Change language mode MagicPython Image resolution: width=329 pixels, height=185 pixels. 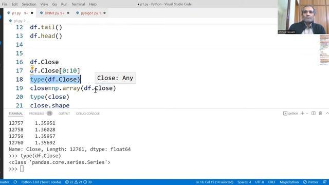point(289,182)
